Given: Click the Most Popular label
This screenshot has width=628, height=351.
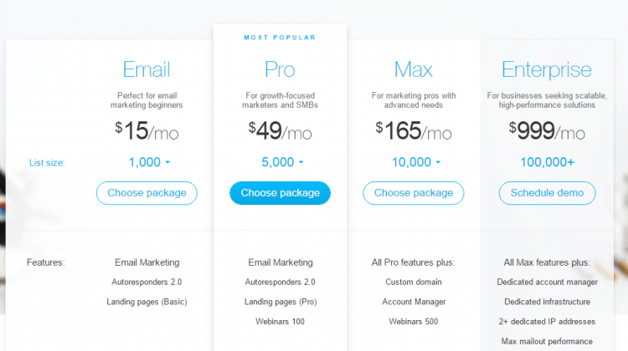Looking at the screenshot, I should coord(280,38).
